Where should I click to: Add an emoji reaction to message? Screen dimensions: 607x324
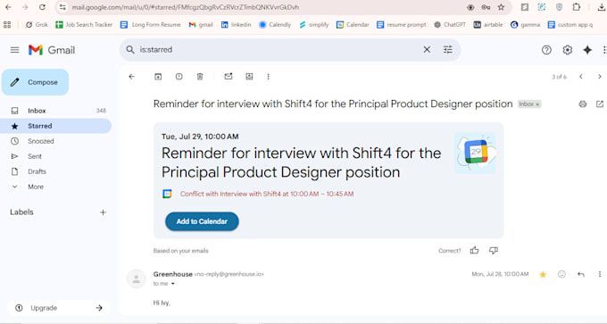(561, 274)
